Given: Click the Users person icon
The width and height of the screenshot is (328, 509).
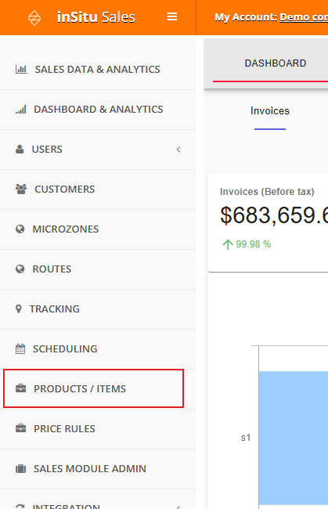Looking at the screenshot, I should tap(20, 150).
